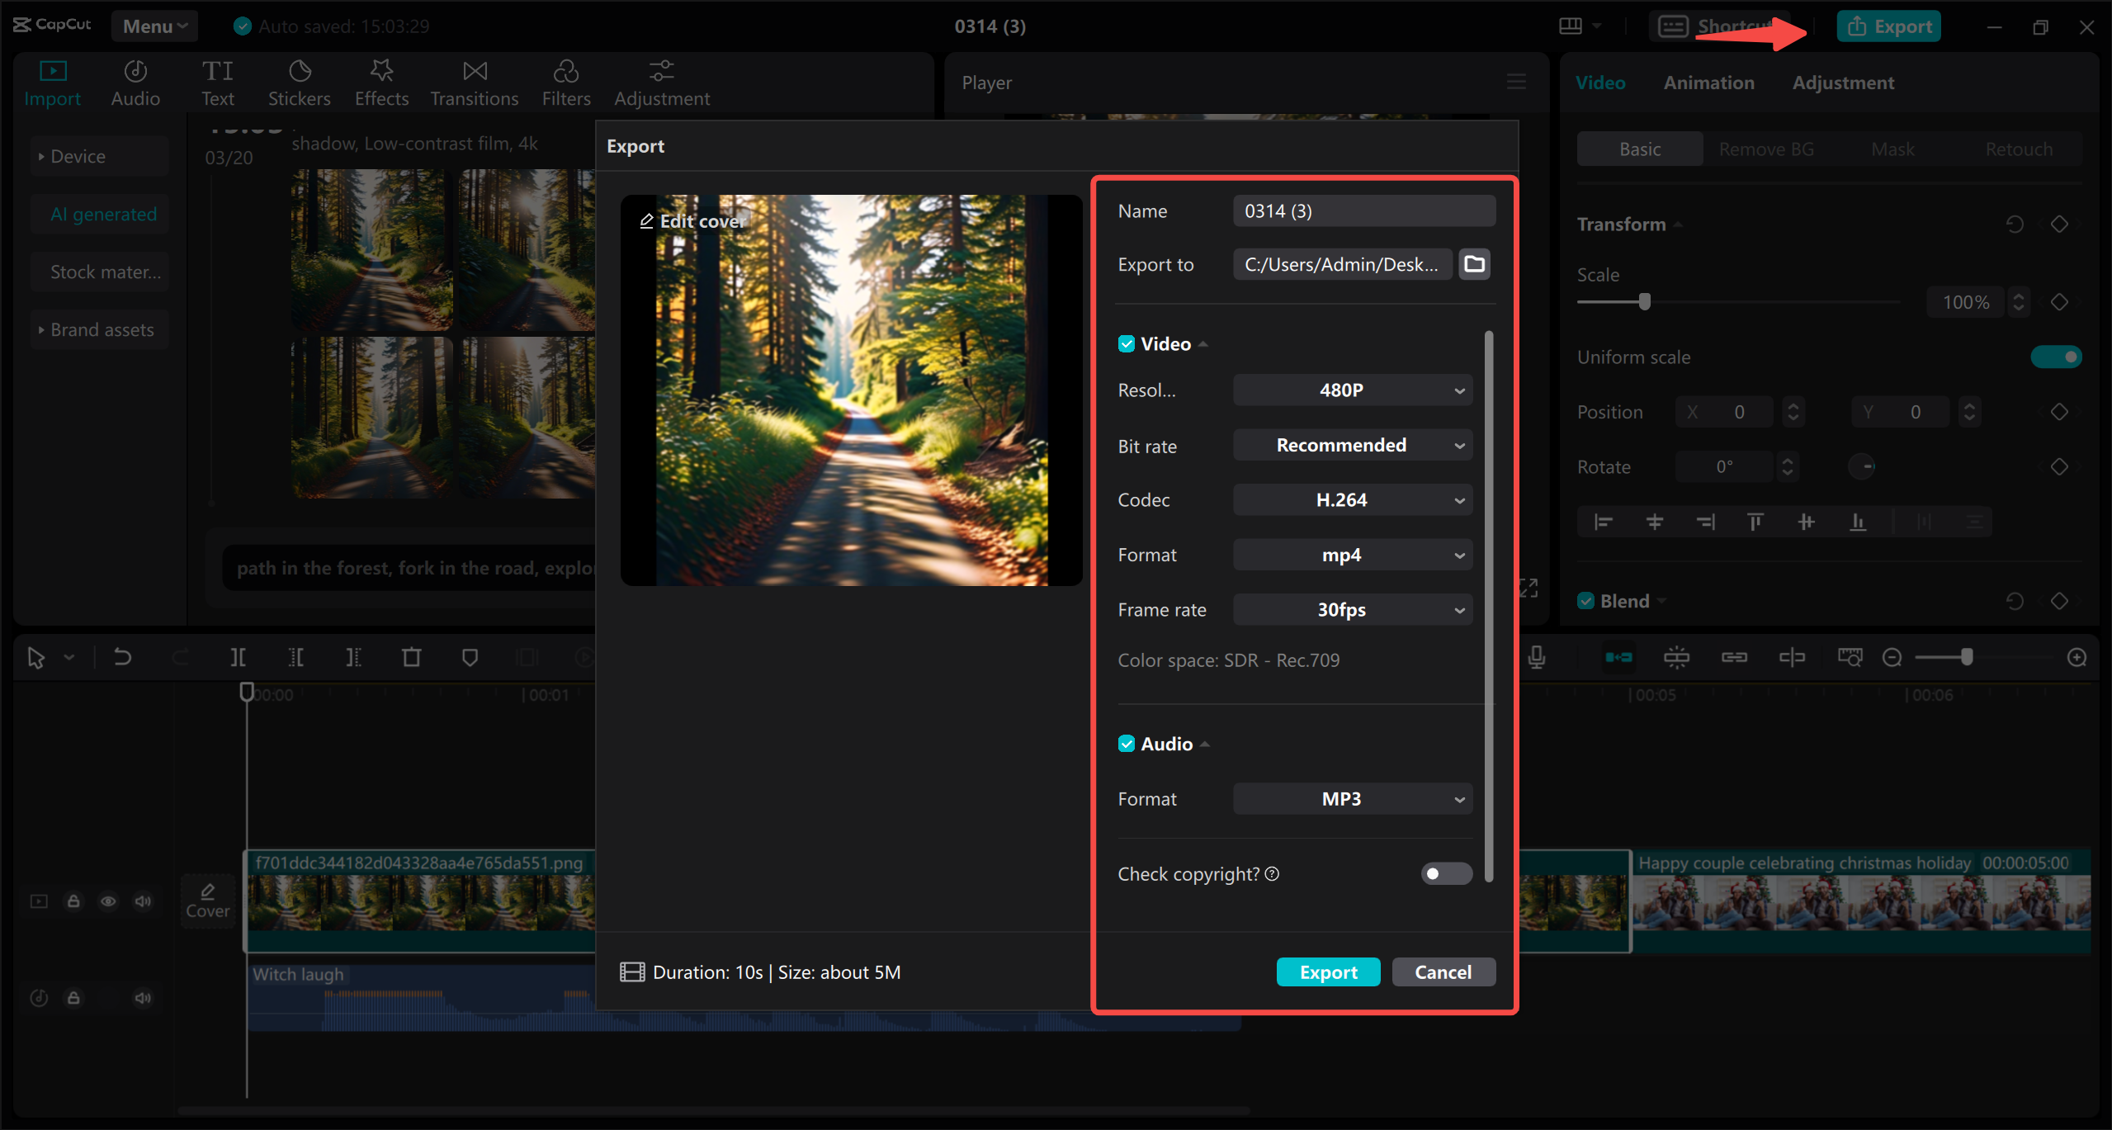
Task: Uncheck the Audio export checkbox
Action: tap(1127, 743)
